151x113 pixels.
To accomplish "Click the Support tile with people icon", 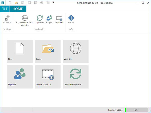I will (20, 77).
